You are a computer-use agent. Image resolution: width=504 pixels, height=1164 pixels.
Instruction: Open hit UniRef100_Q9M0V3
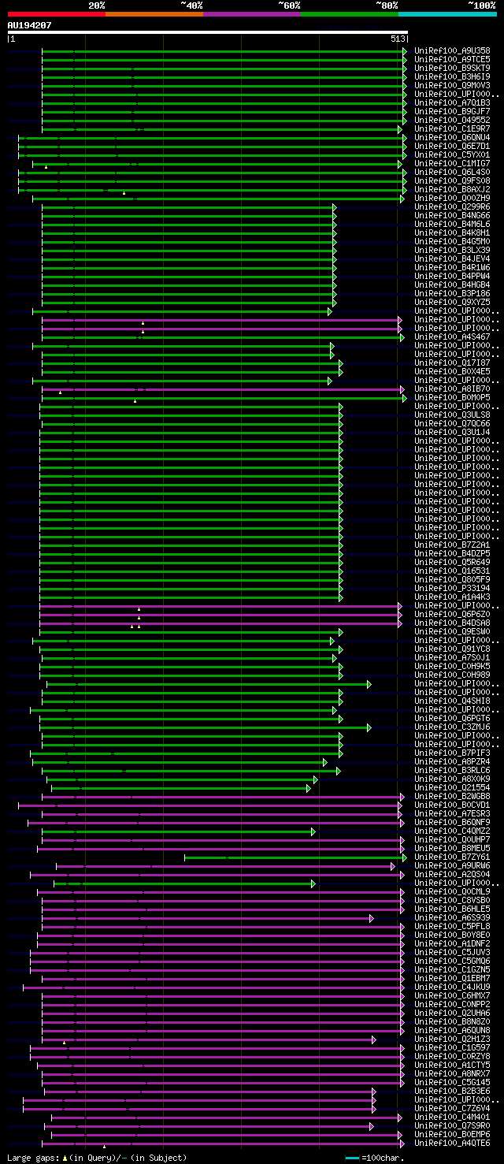[452, 85]
